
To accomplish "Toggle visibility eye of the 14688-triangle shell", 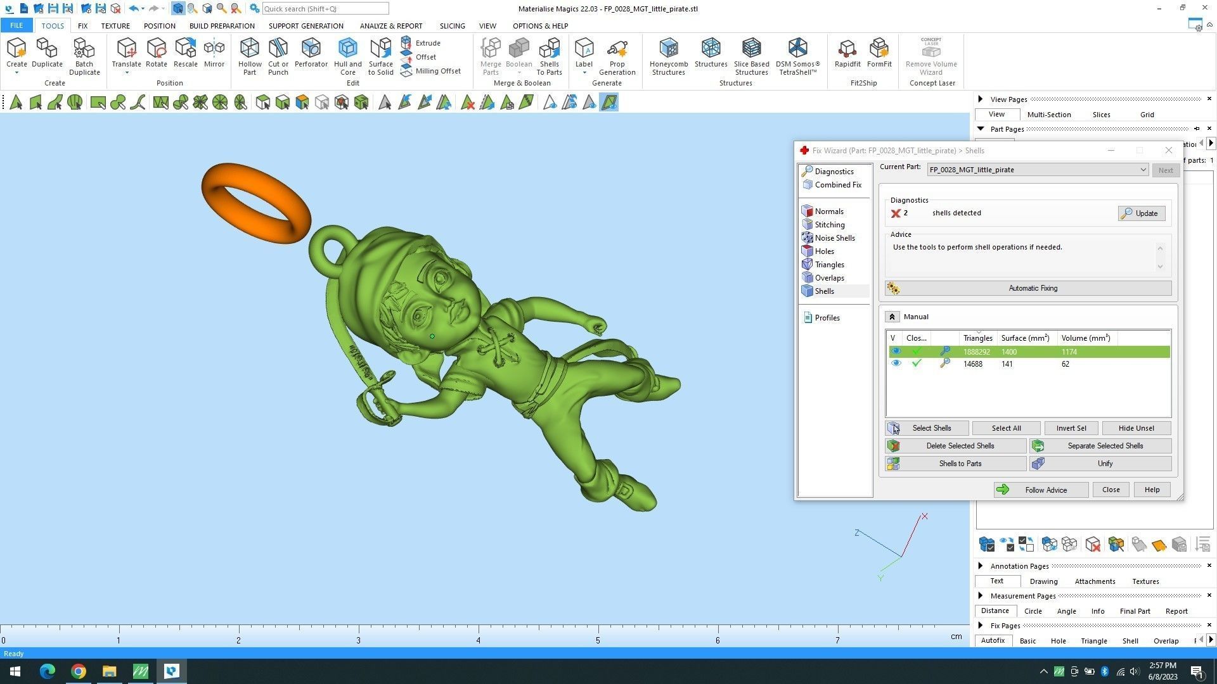I will pyautogui.click(x=896, y=364).
